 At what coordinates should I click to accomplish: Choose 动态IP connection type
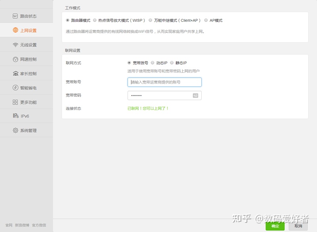tap(153, 63)
